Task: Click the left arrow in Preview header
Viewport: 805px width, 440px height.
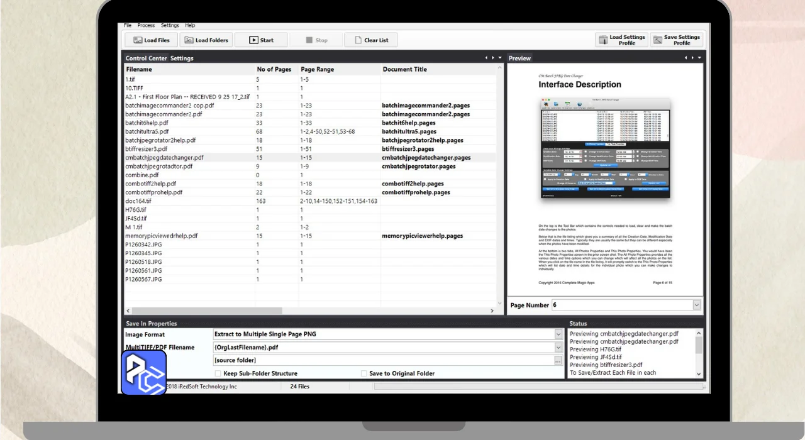Action: (686, 58)
